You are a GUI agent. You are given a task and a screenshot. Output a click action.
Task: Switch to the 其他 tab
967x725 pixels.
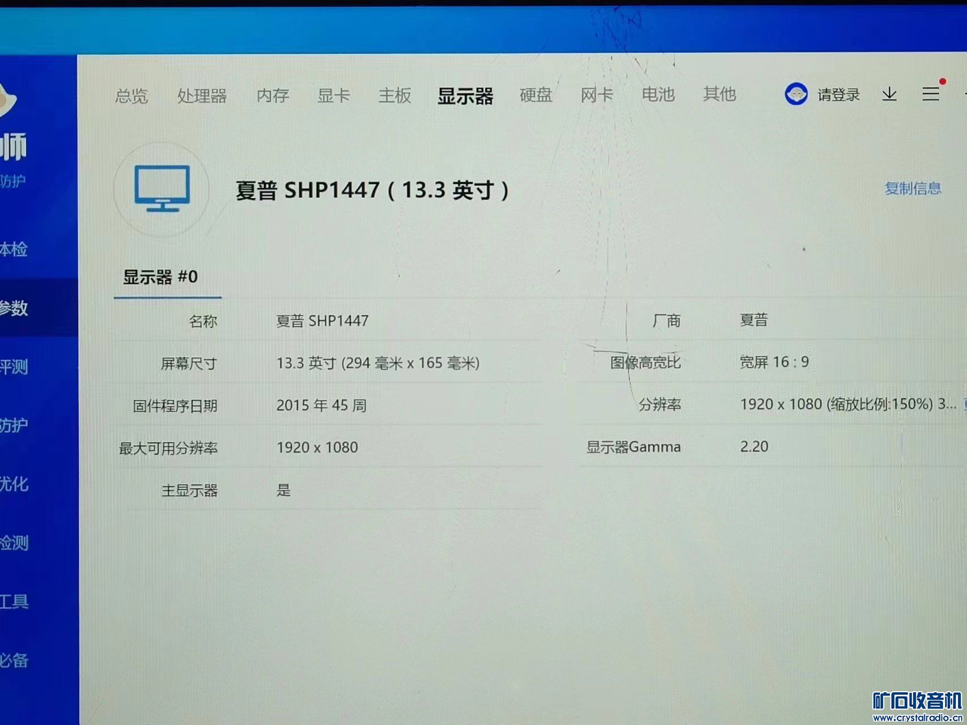coord(719,94)
